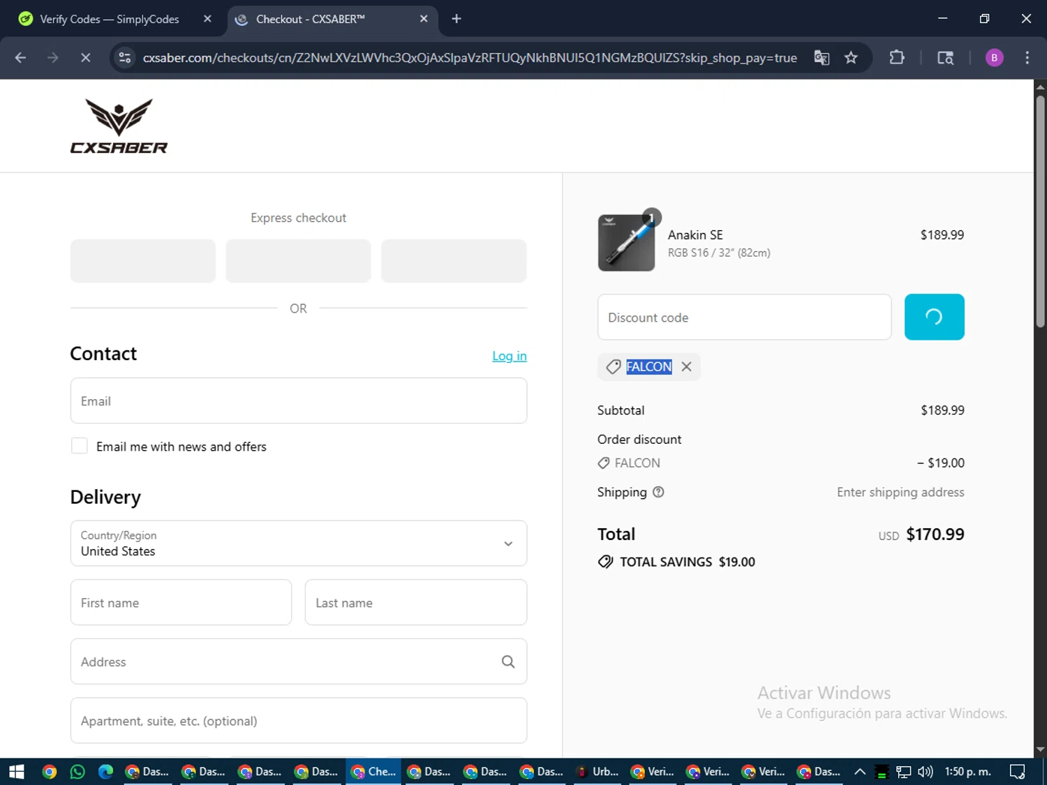Stop the page loading with X button
Screen dimensions: 1047x785
click(85, 58)
